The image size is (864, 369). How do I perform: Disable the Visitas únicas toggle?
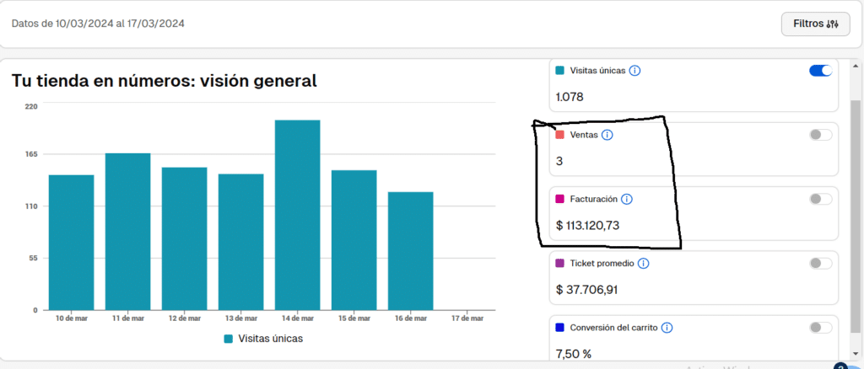click(821, 71)
